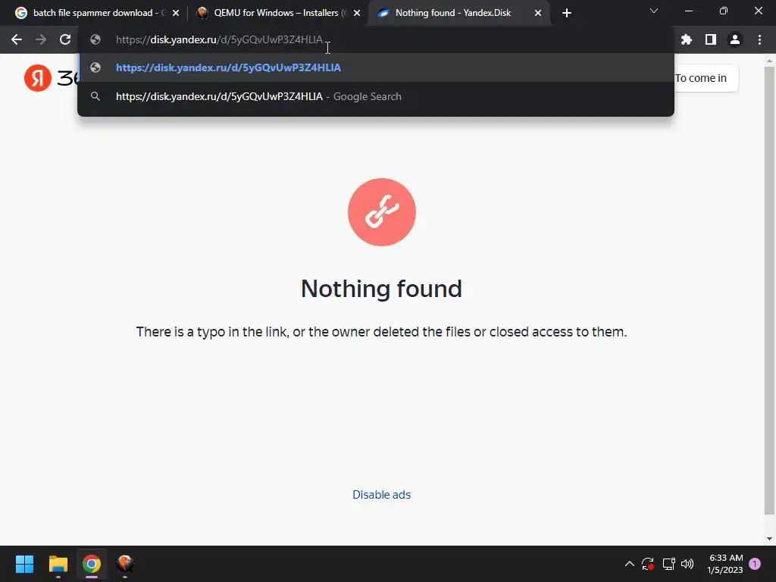Viewport: 776px width, 582px height.
Task: Open a new tab with plus
Action: [567, 13]
